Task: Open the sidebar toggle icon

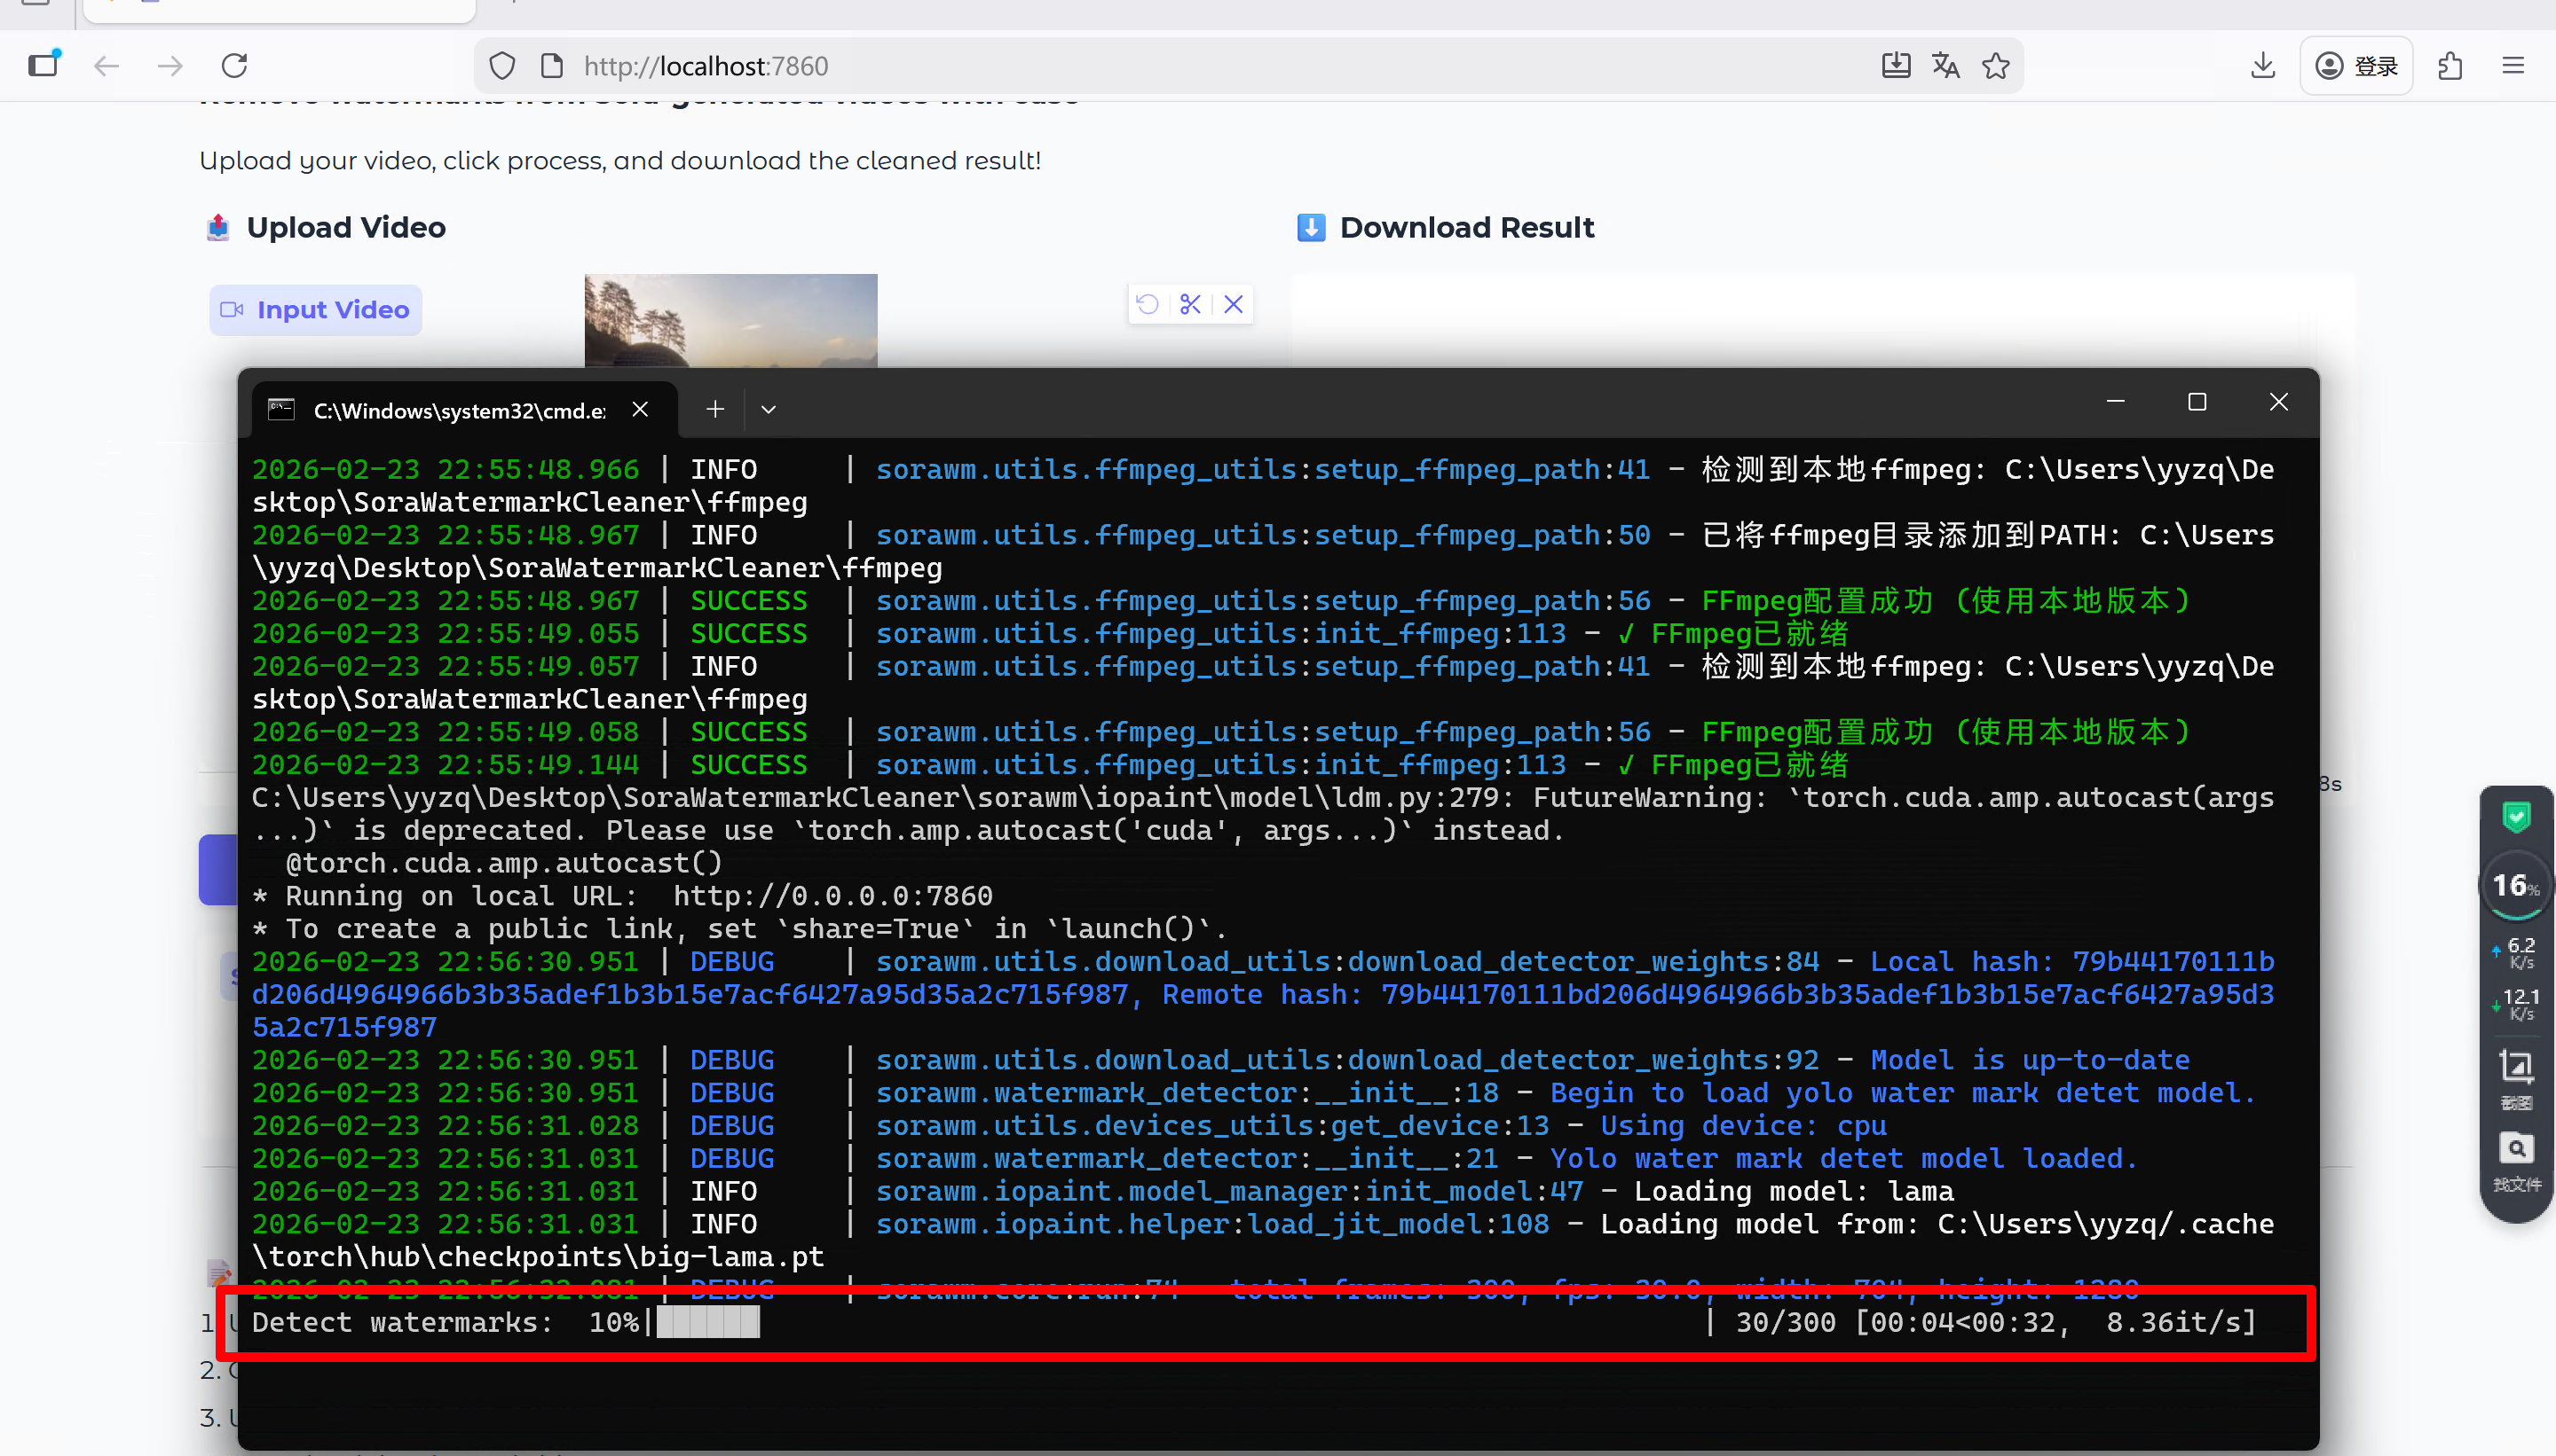Action: pyautogui.click(x=44, y=66)
